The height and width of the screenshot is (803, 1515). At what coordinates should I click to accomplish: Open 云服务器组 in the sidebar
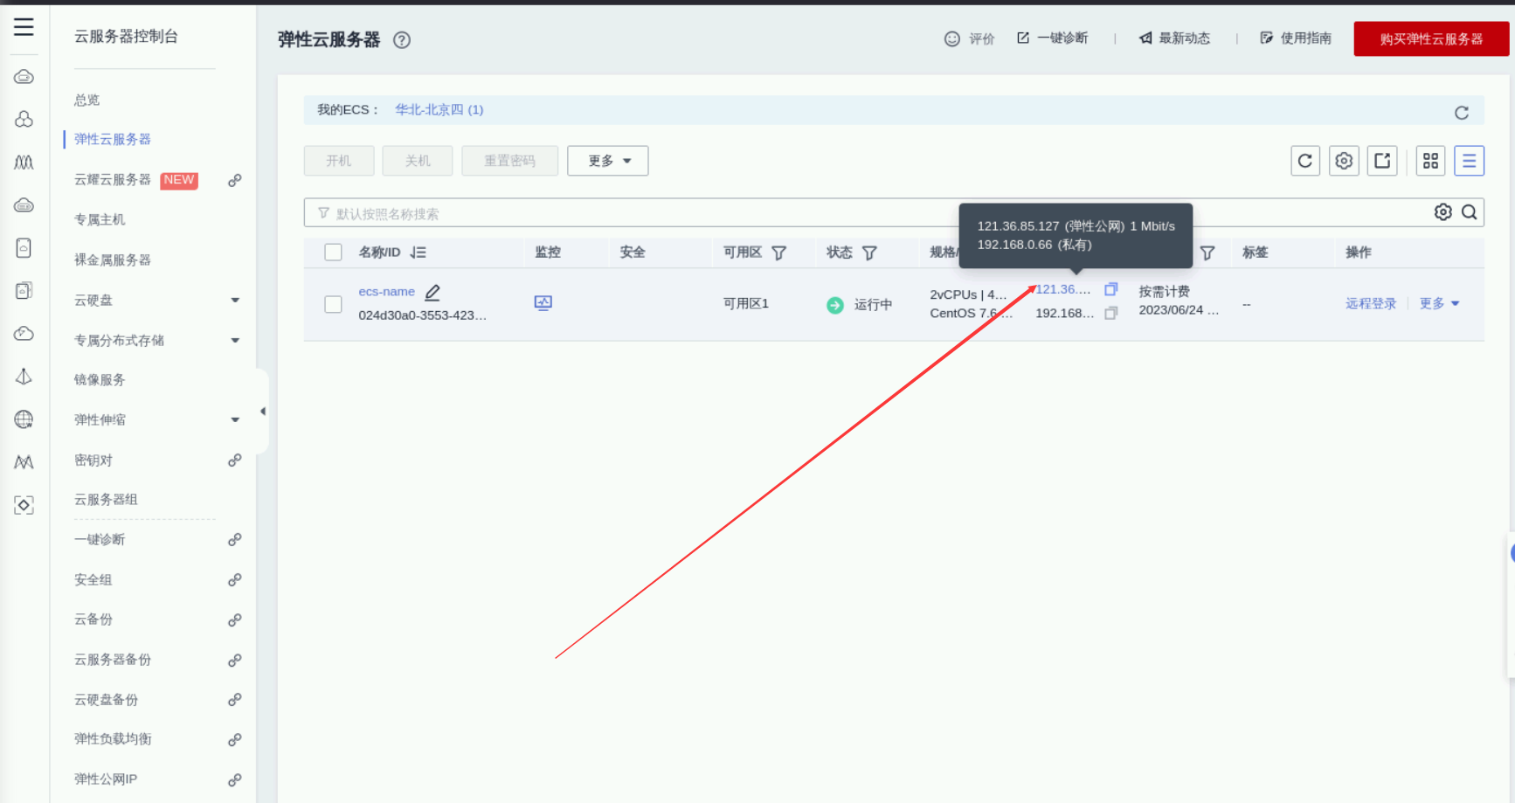(106, 500)
